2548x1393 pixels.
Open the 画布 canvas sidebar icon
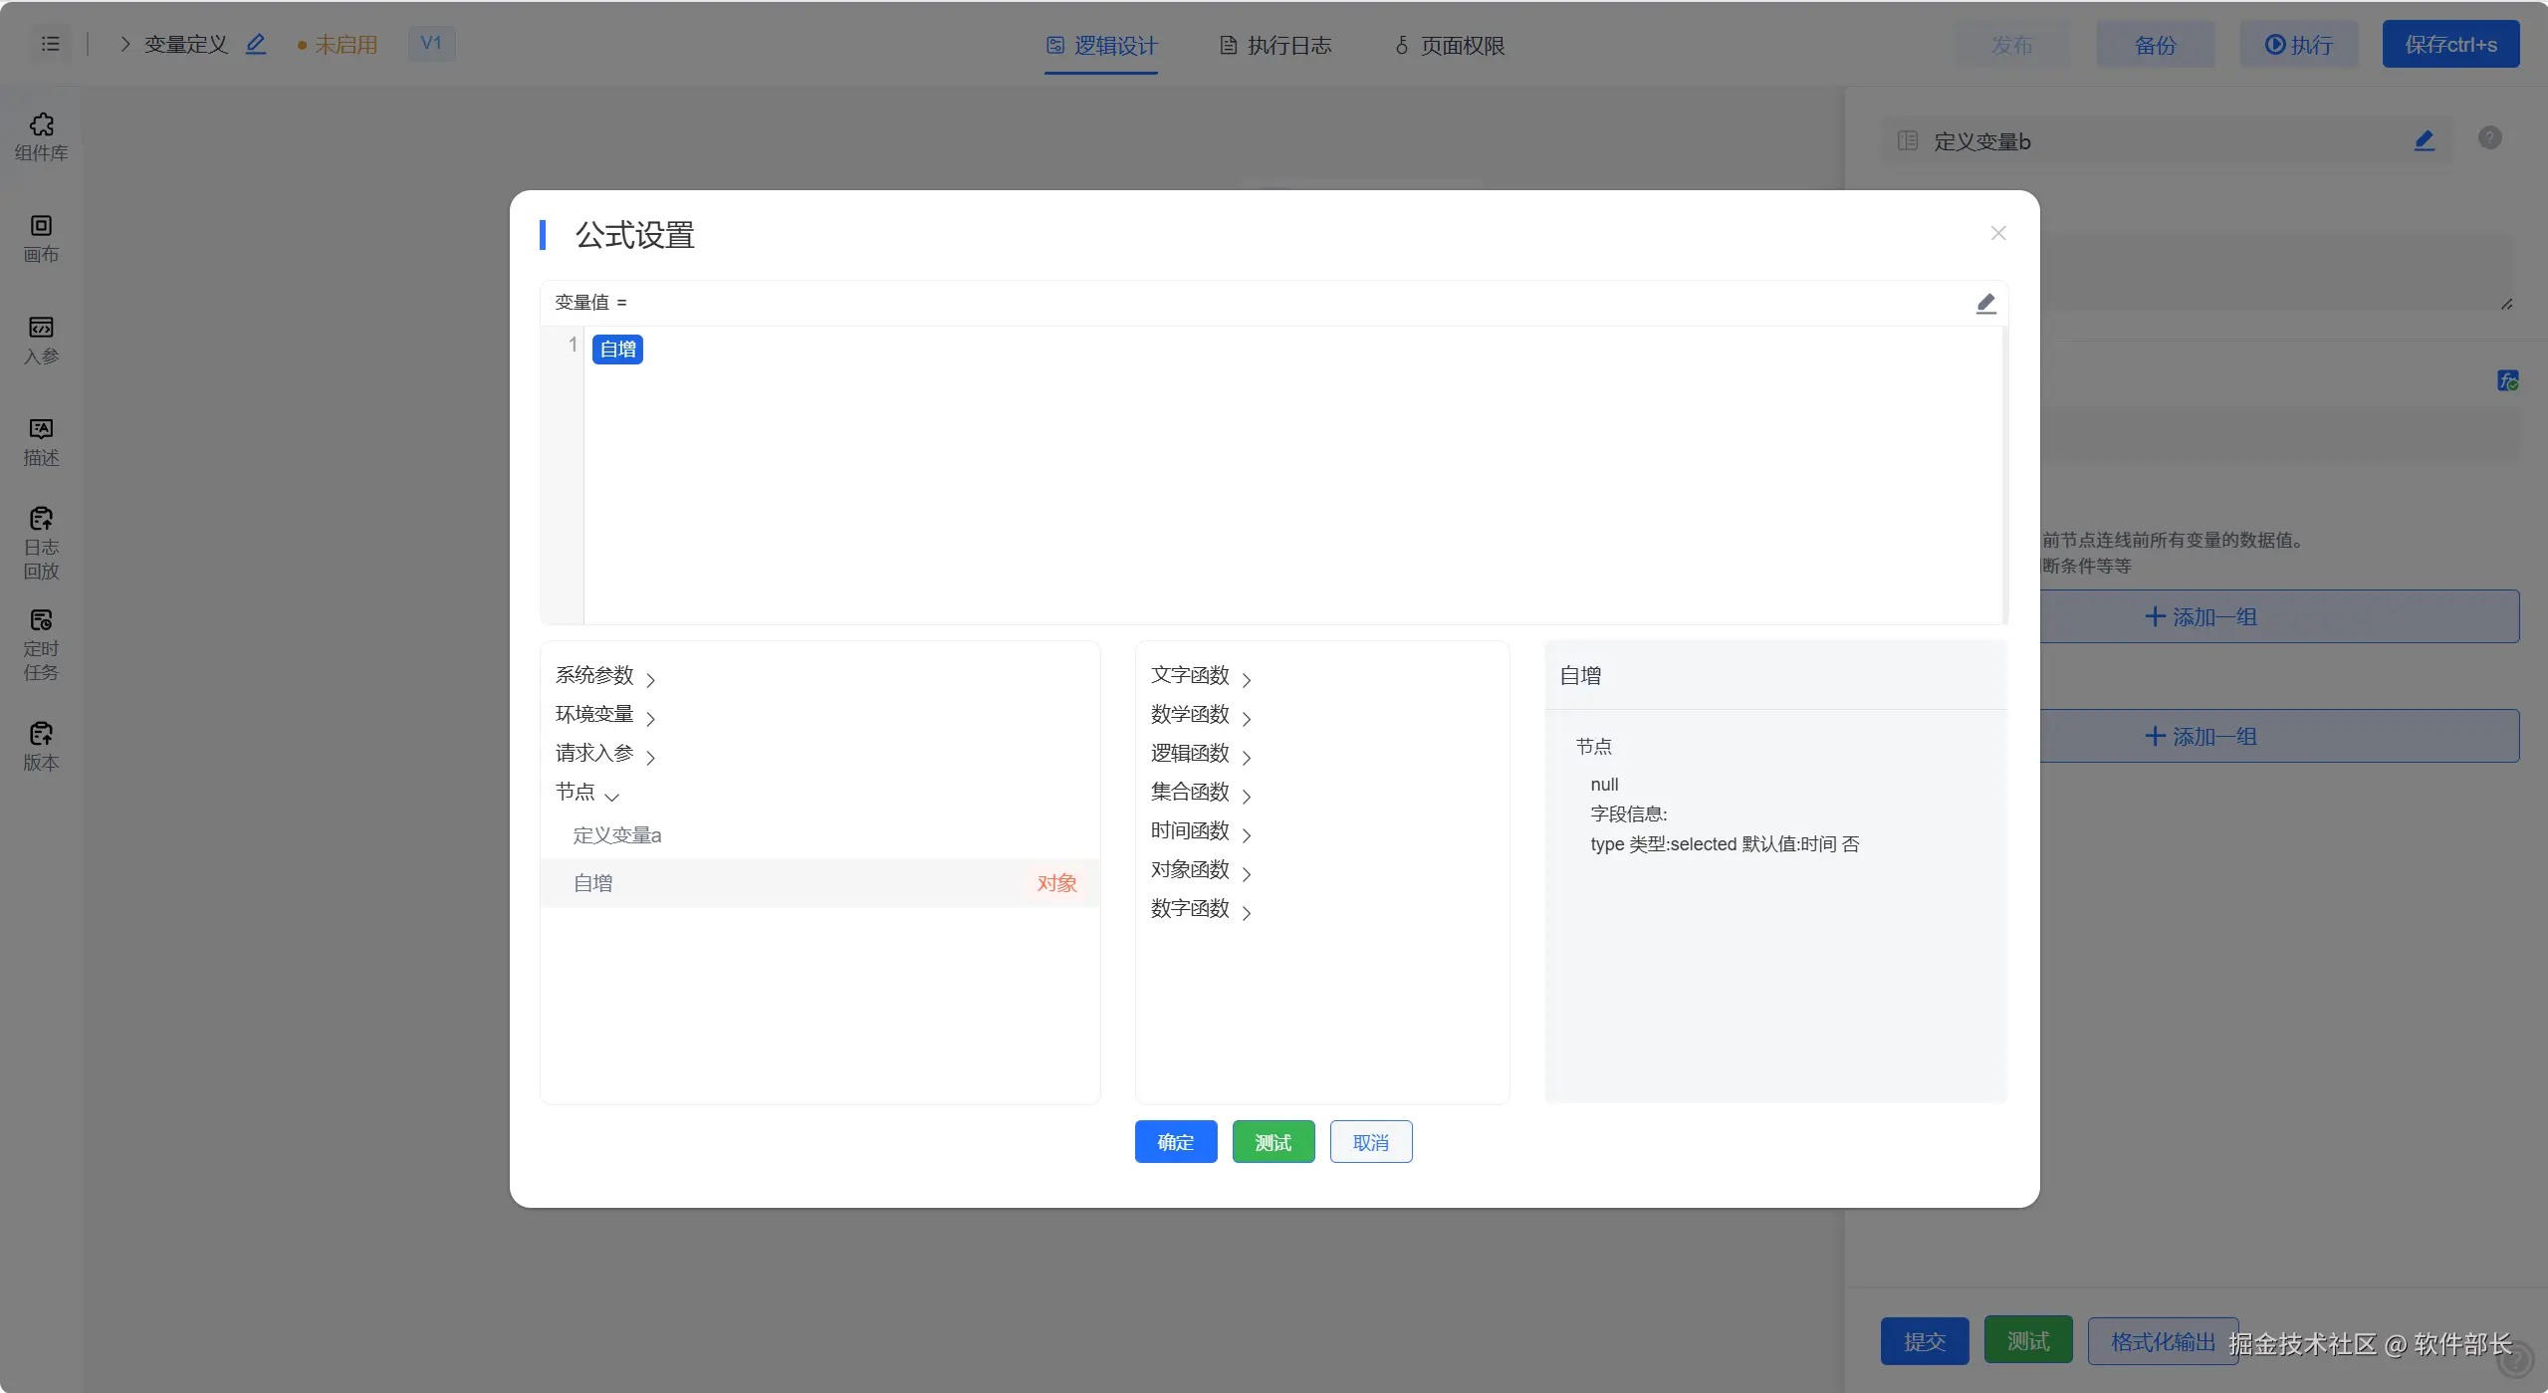[41, 238]
